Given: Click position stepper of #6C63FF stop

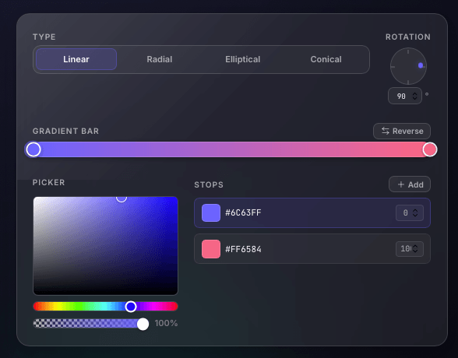Looking at the screenshot, I should 415,212.
